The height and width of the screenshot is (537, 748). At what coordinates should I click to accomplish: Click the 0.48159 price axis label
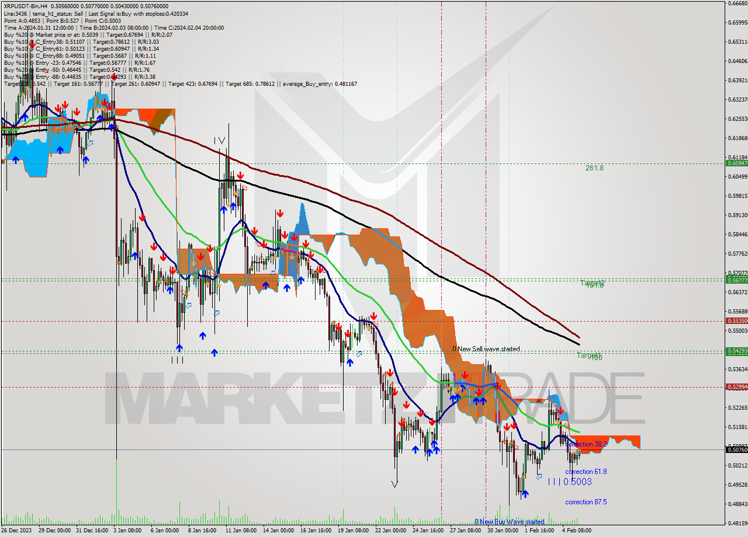coord(737,523)
